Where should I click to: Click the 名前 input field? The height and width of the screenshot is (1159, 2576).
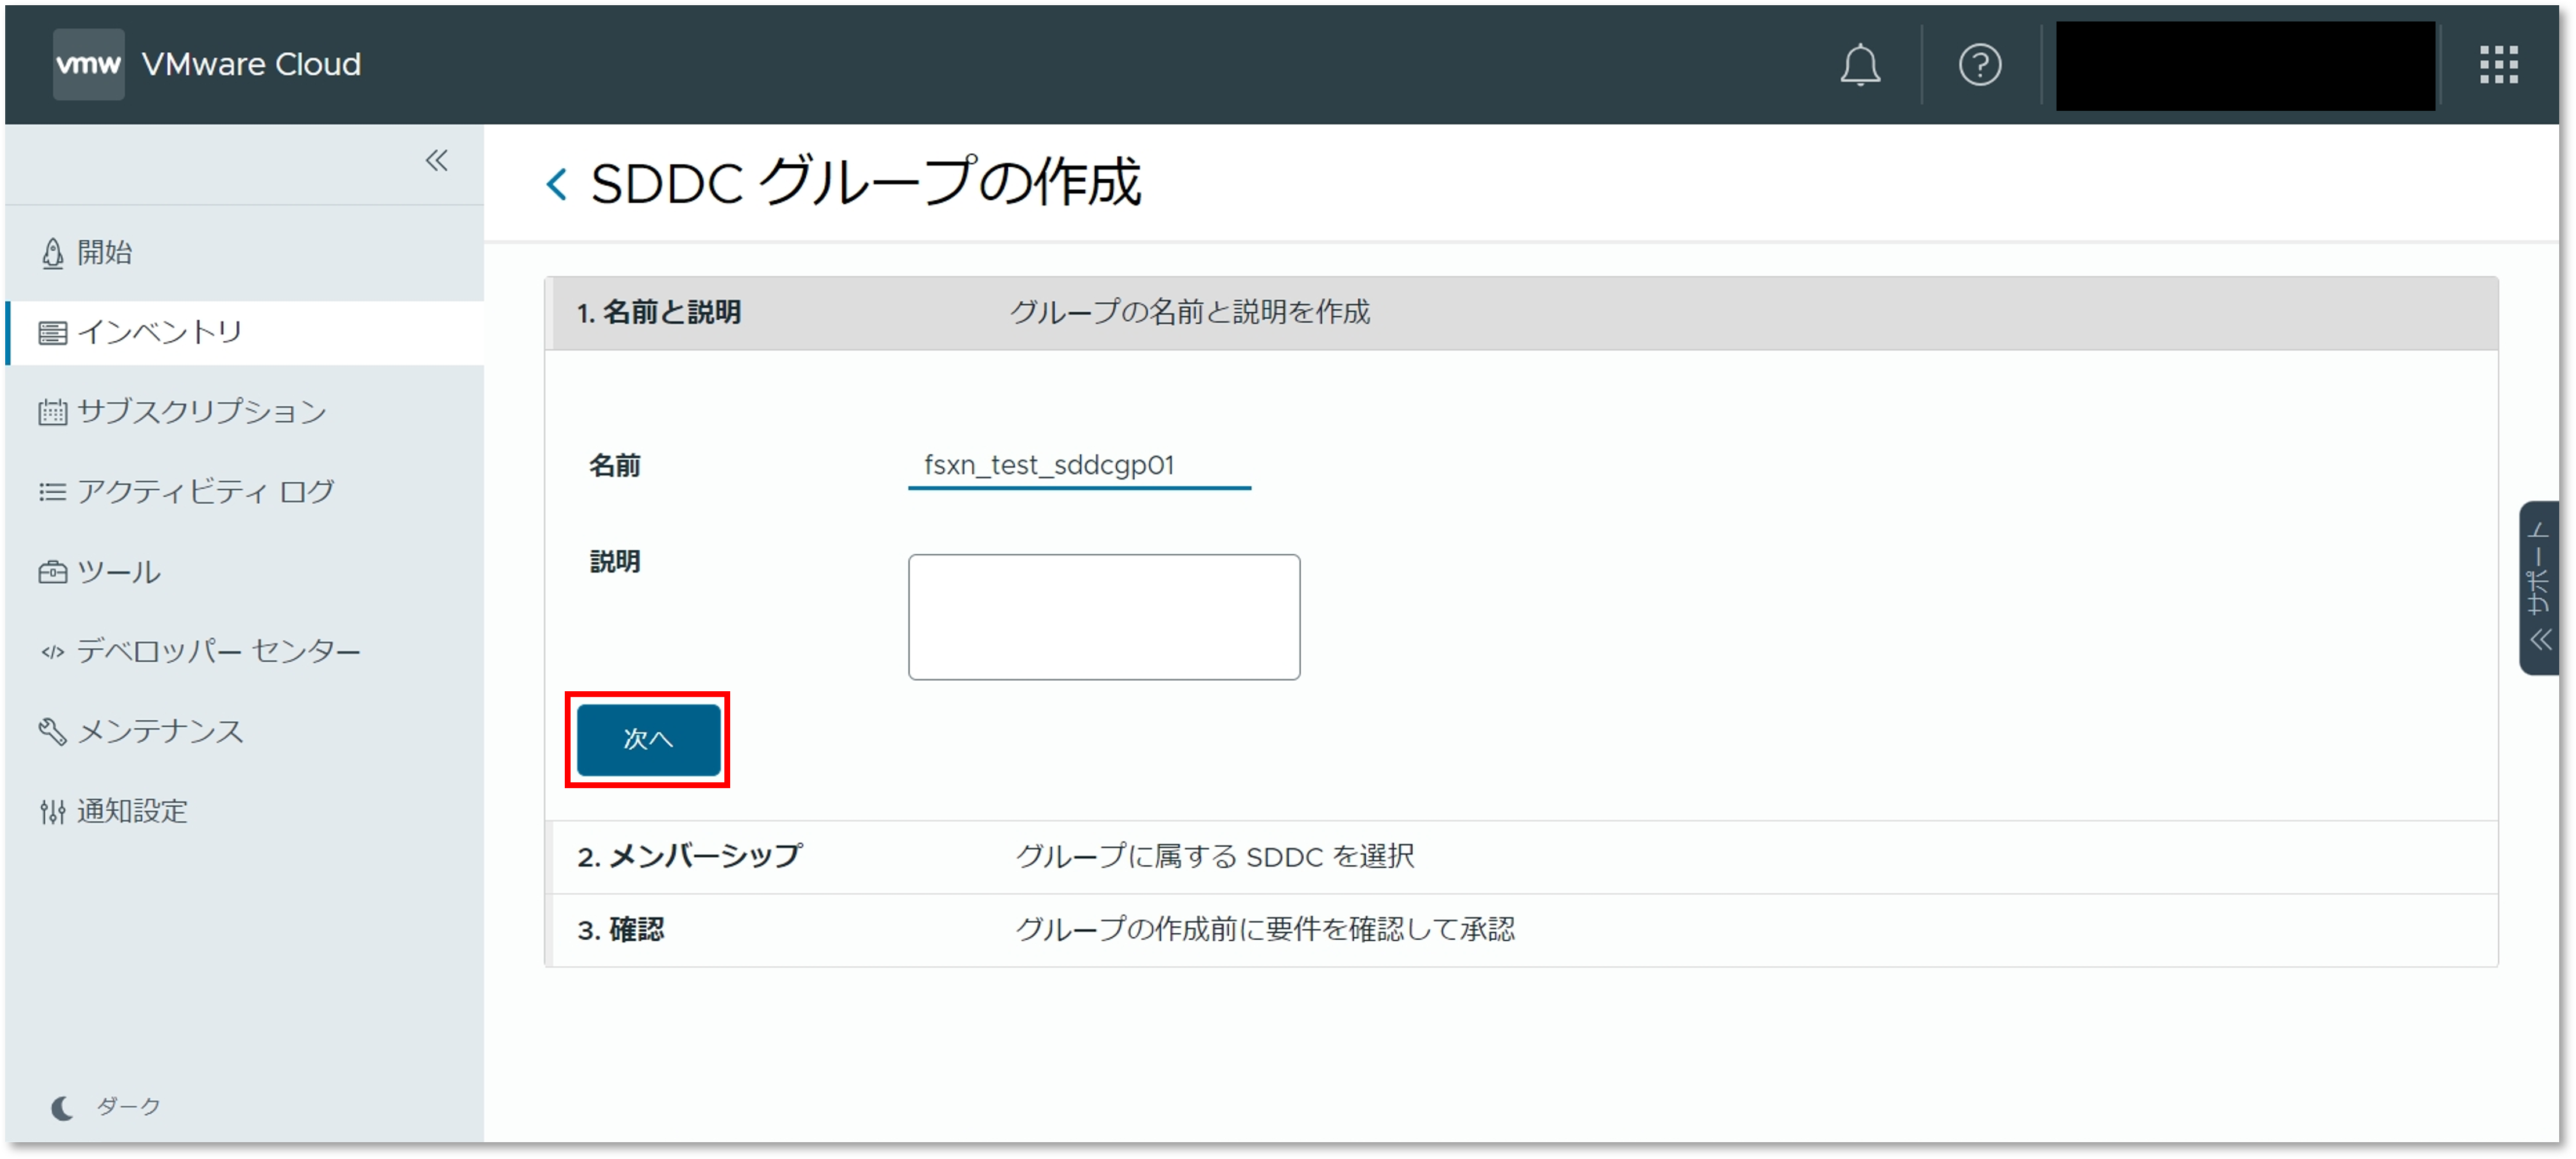tap(1079, 466)
